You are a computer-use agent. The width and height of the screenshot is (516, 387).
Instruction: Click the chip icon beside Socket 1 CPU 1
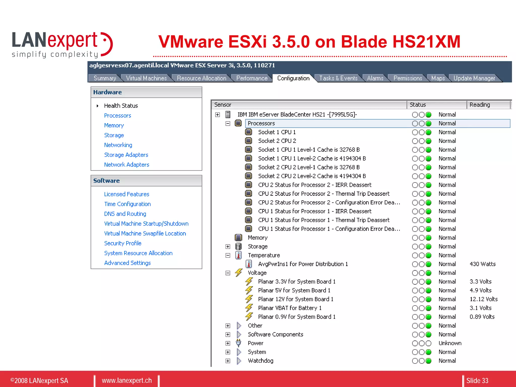248,132
